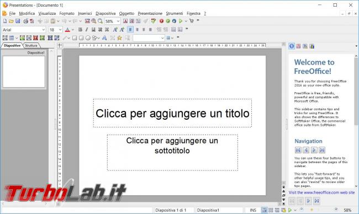Click the next page button under the Navigation heading
This screenshot has height=214, width=359.
coord(314,150)
